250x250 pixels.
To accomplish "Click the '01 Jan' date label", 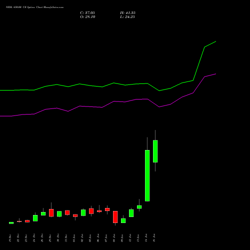I will coord(74,238).
